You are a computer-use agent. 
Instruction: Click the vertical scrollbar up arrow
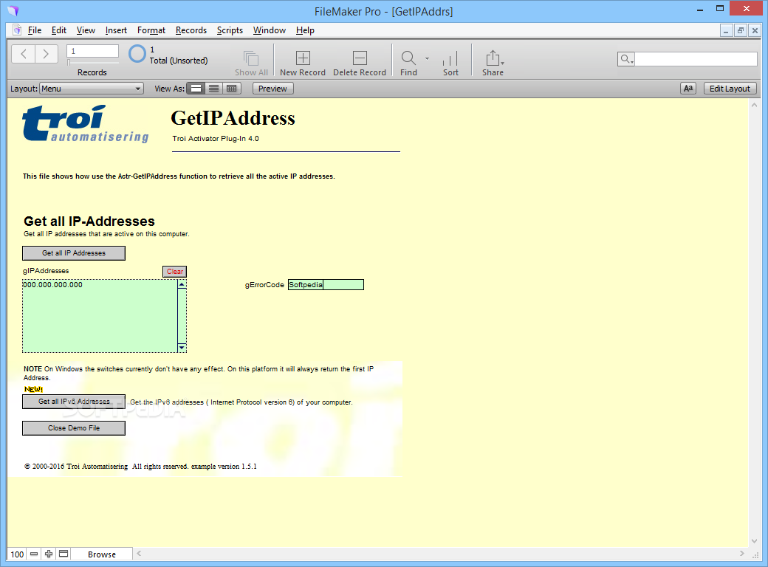754,105
